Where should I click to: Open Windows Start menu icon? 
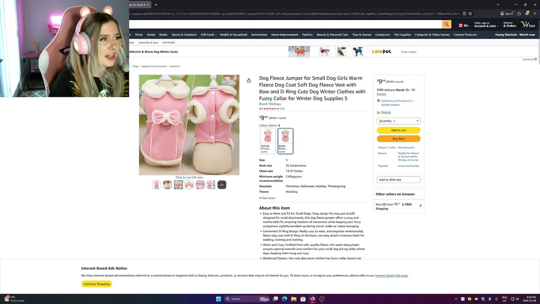click(x=219, y=299)
